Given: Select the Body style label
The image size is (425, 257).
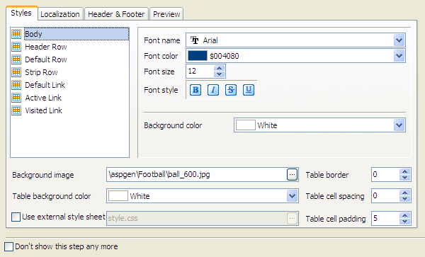Looking at the screenshot, I should tap(33, 34).
